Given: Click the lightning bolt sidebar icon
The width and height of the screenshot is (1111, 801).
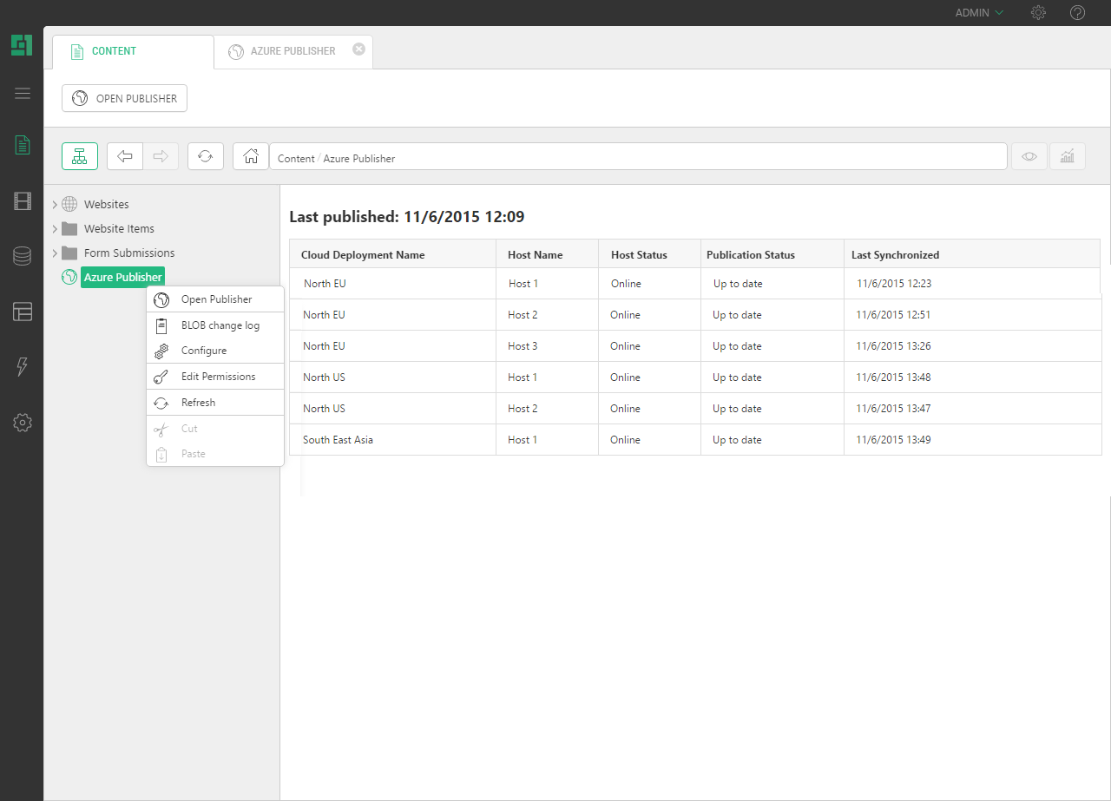Looking at the screenshot, I should [x=23, y=367].
